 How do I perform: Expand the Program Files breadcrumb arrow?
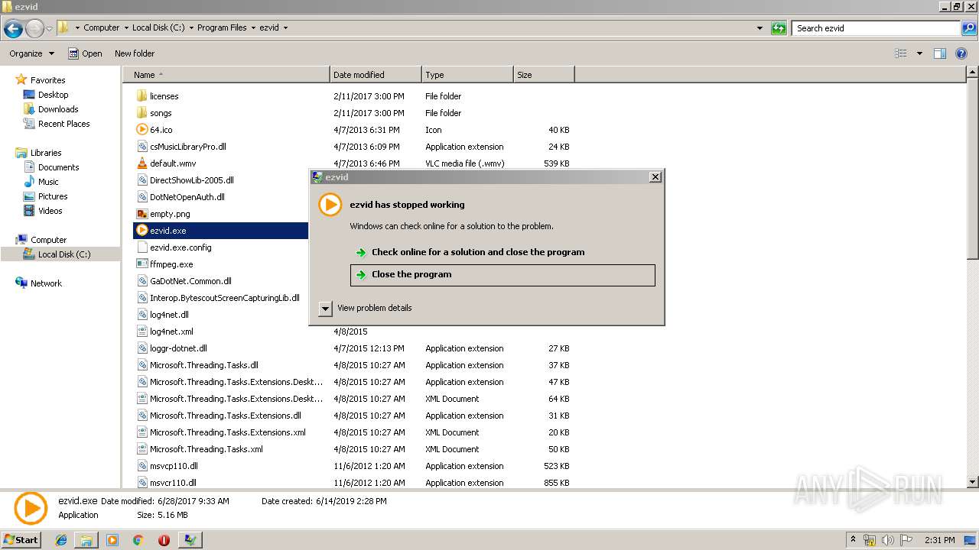pyautogui.click(x=255, y=28)
